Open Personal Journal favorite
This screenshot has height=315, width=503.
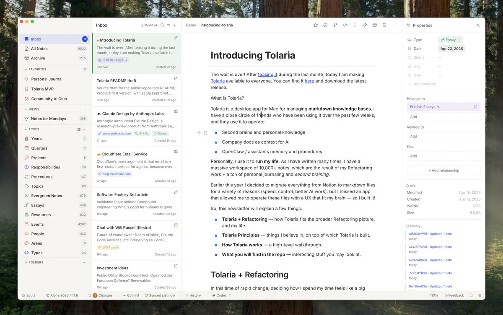click(55, 79)
